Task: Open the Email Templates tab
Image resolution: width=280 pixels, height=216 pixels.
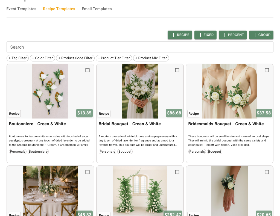Action: [97, 9]
